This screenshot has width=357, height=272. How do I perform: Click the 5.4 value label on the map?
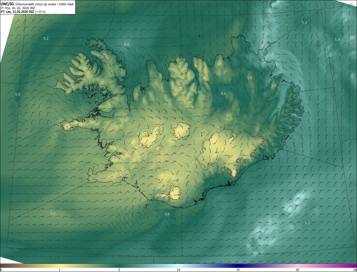pos(337,40)
